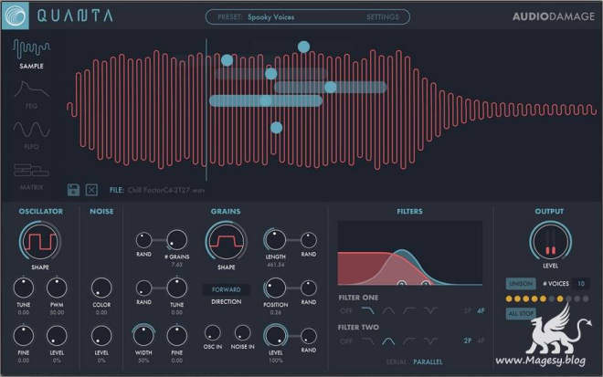Click the save sample floppy icon
The image size is (603, 377).
click(x=73, y=190)
